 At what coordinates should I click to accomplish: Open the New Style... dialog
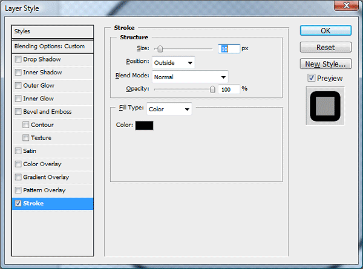(x=325, y=64)
